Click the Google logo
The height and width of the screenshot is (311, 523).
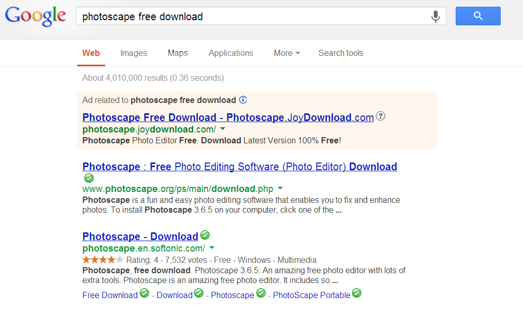click(35, 16)
